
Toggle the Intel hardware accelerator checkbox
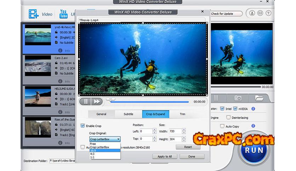tap(222, 109)
